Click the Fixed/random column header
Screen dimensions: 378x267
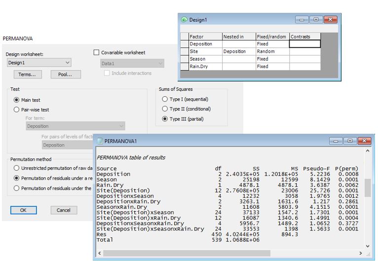(x=272, y=37)
